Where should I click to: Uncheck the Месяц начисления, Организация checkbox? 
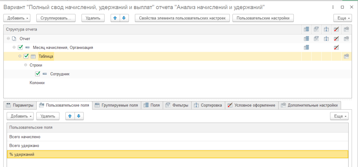pyautogui.click(x=20, y=48)
